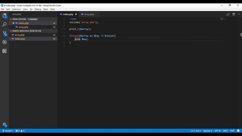Split the editor

tap(234, 14)
